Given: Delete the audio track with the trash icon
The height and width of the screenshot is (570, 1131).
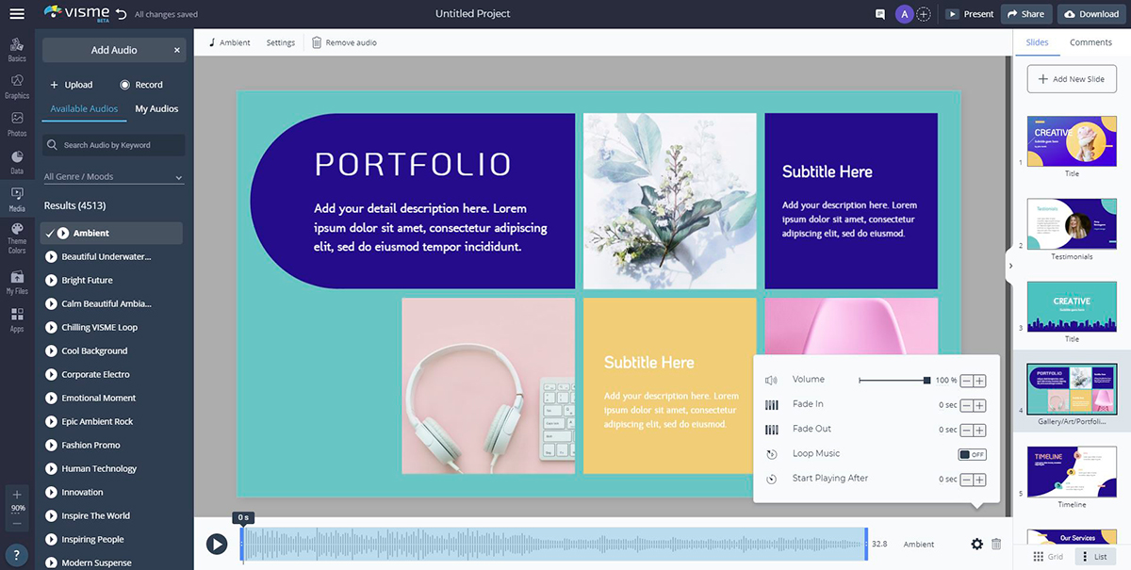Looking at the screenshot, I should (x=996, y=545).
